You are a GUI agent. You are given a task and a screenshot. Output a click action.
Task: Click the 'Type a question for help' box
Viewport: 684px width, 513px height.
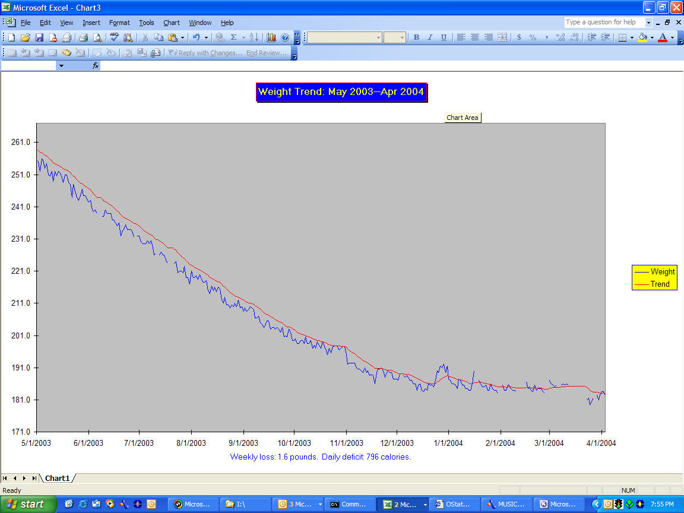[604, 22]
